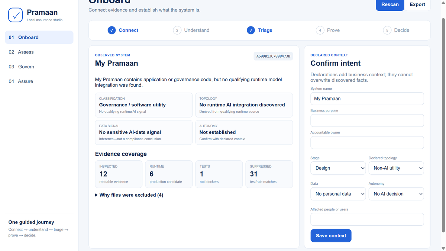446x251 pixels.
Task: Click the Runtime 6 coverage card
Action: (169, 174)
